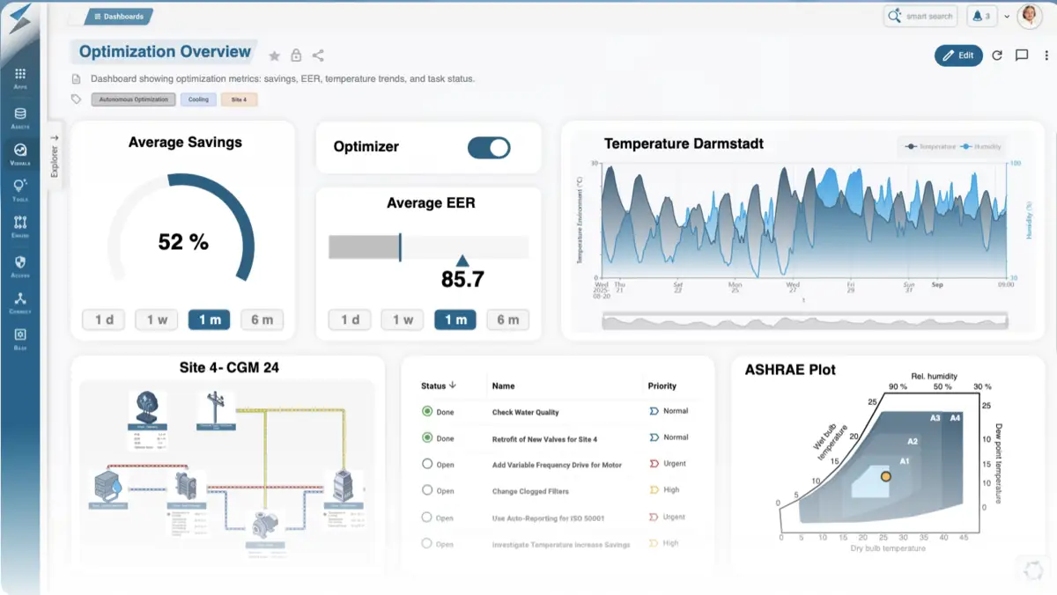Refresh the dashboard with reload icon
Screen dimensions: 1057x595
click(997, 55)
